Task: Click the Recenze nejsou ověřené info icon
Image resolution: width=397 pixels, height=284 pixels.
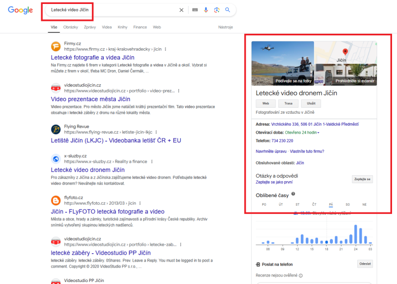Action: pos(301,276)
